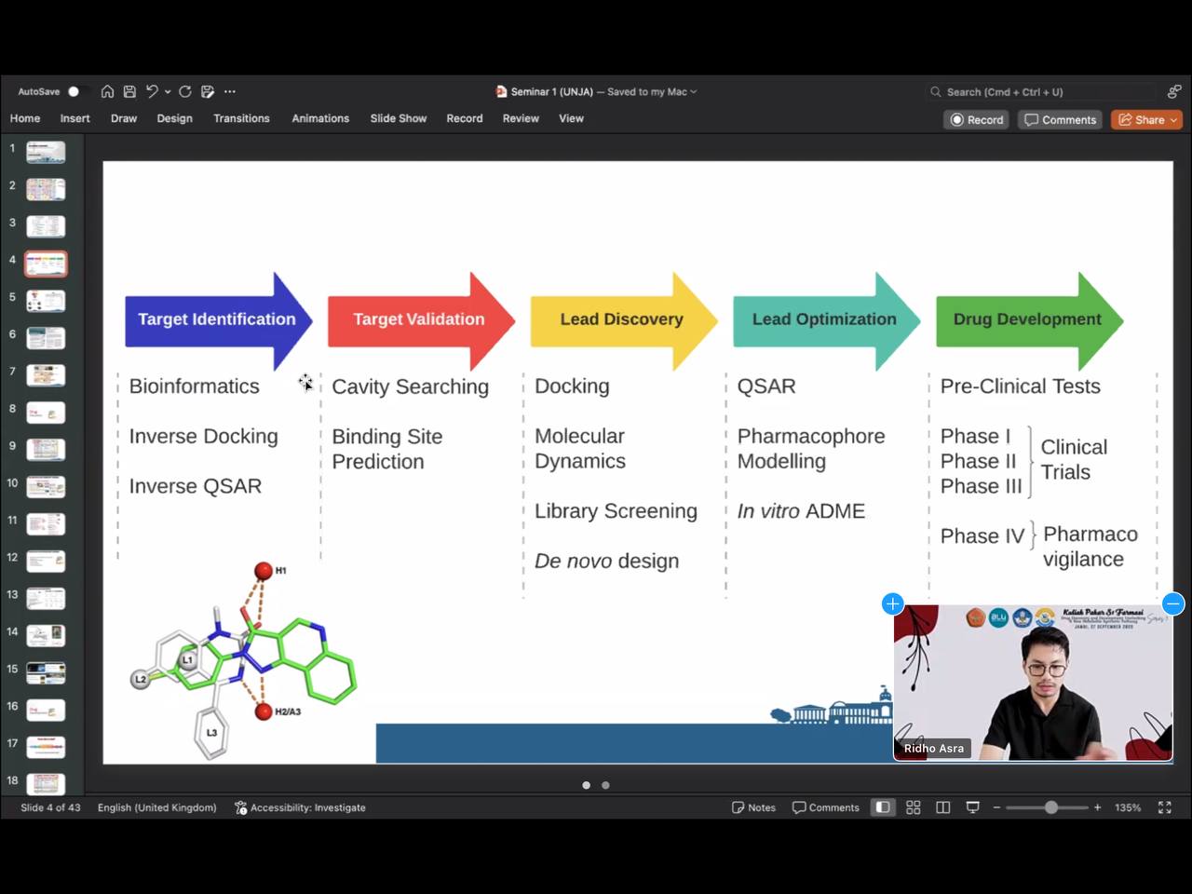
Task: Click the Redo icon
Action: pos(185,91)
